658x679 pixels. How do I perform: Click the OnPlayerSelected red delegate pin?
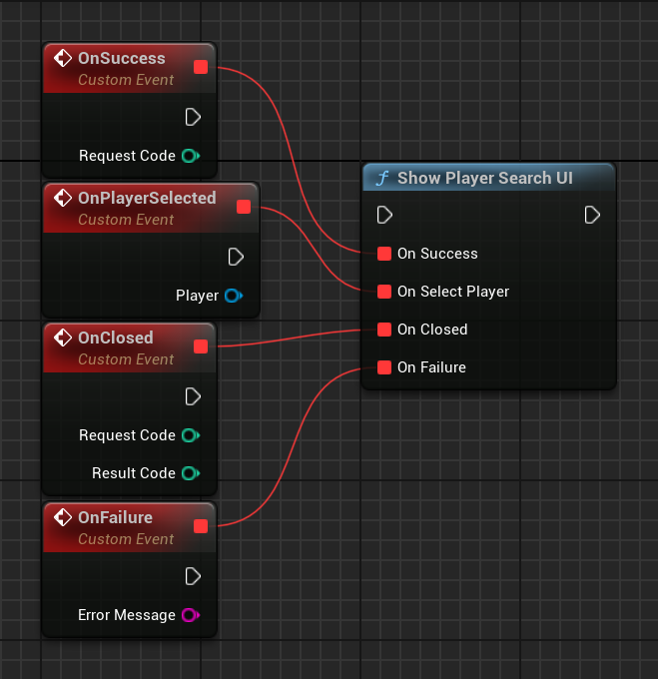coord(244,207)
